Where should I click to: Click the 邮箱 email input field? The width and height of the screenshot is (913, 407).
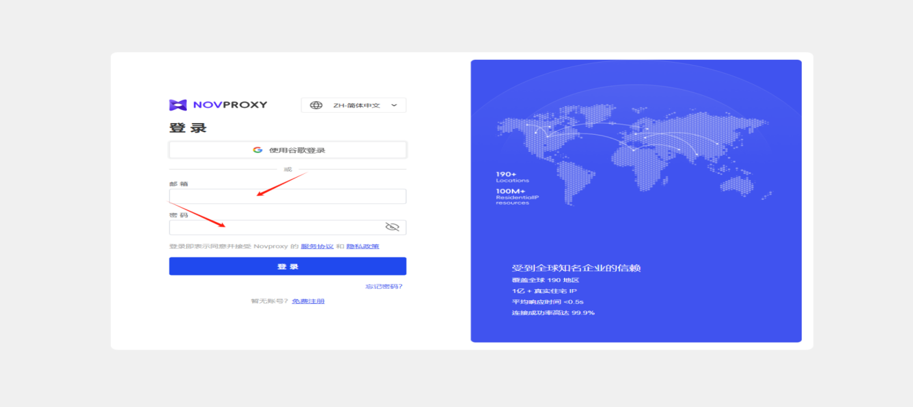[x=287, y=195]
